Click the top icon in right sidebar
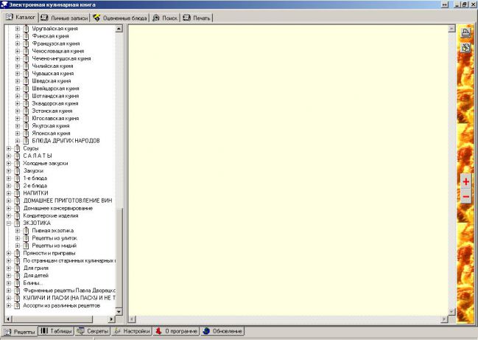The image size is (478, 340). click(x=465, y=32)
